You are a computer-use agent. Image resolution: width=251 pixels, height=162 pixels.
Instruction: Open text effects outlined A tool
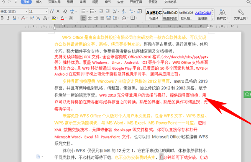45,18
